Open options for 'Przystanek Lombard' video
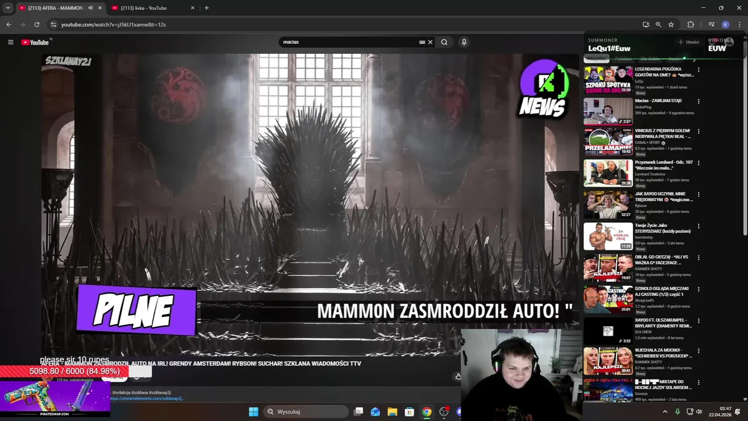Viewport: 748px width, 421px height. [x=698, y=163]
